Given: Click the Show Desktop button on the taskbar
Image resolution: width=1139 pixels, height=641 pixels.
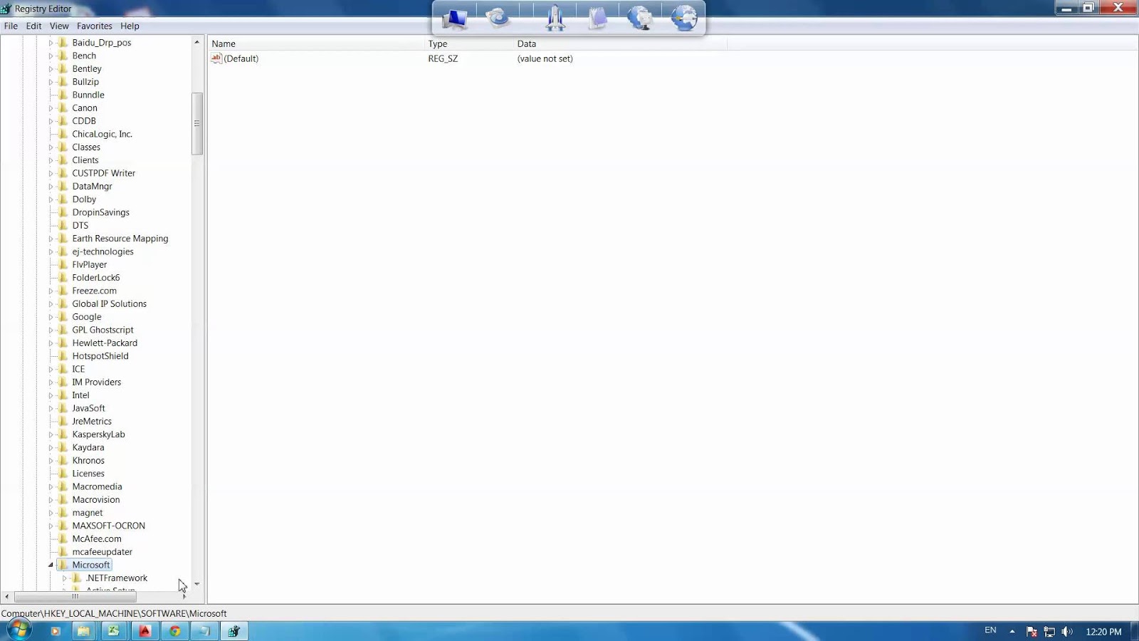Looking at the screenshot, I should click(1134, 631).
